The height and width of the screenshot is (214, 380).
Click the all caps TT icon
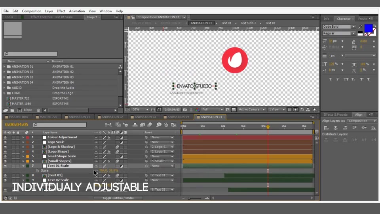tap(346, 79)
